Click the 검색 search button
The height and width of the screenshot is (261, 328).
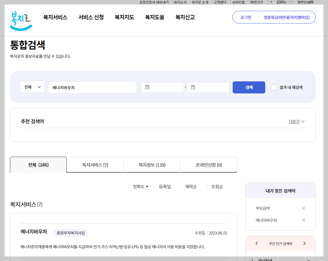(x=249, y=87)
